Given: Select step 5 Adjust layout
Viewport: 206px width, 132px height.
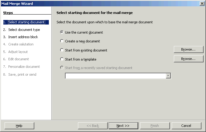Looking at the screenshot, I should coord(15,52).
